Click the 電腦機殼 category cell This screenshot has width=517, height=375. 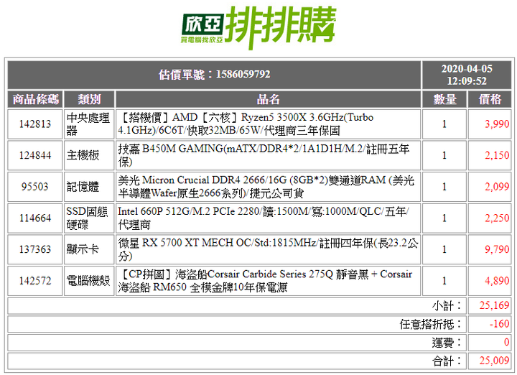[x=89, y=281]
